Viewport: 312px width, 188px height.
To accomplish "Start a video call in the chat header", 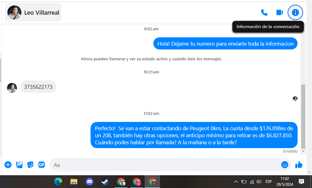I will point(280,12).
